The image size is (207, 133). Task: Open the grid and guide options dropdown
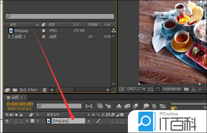(x=151, y=89)
